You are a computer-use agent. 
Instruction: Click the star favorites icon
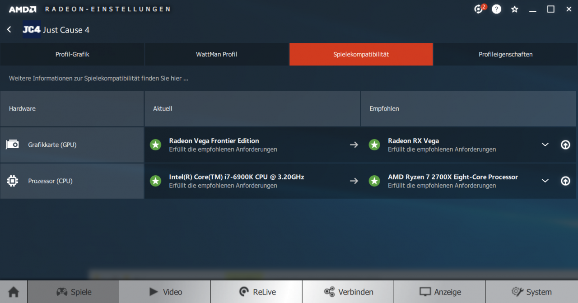click(514, 9)
